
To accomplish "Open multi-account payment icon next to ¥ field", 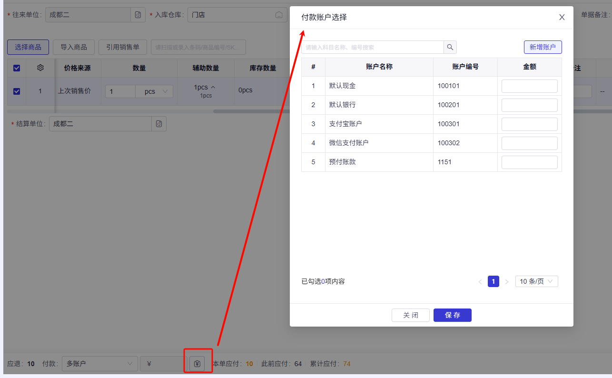I will (x=197, y=364).
